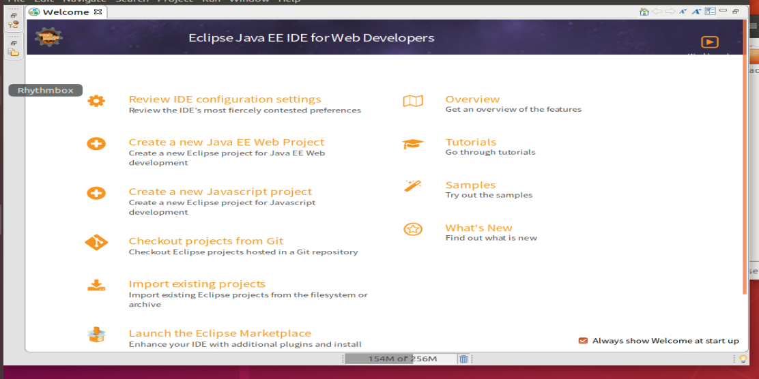
Task: Restore the upper minimized view stack
Action: [14, 16]
